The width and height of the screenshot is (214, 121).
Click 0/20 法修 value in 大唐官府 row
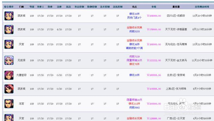click(59, 75)
